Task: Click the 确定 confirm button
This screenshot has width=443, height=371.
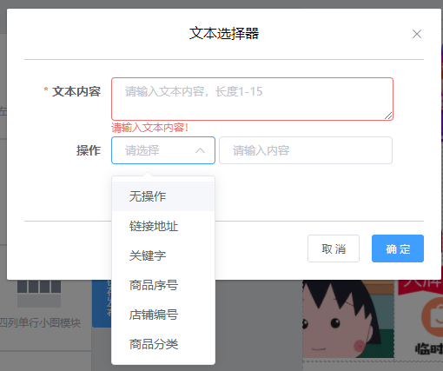Action: point(398,248)
